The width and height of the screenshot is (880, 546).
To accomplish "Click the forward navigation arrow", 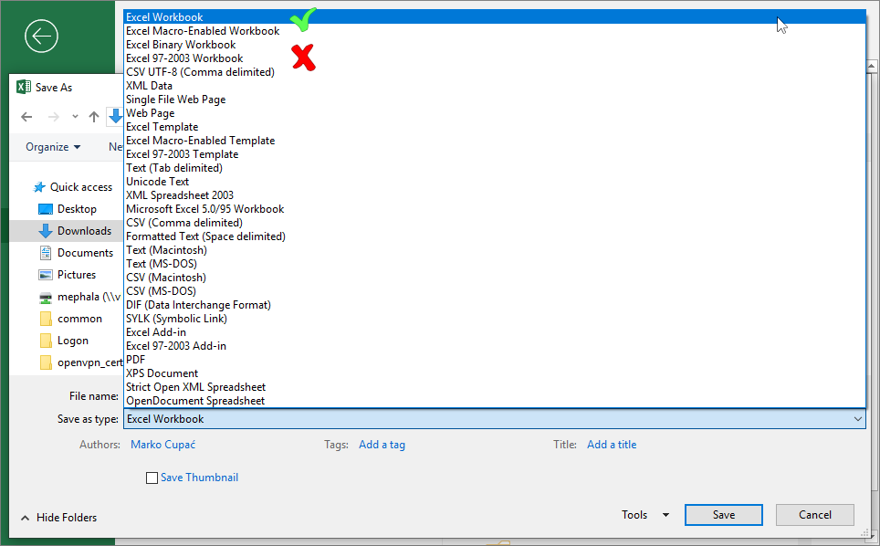I will pyautogui.click(x=53, y=117).
